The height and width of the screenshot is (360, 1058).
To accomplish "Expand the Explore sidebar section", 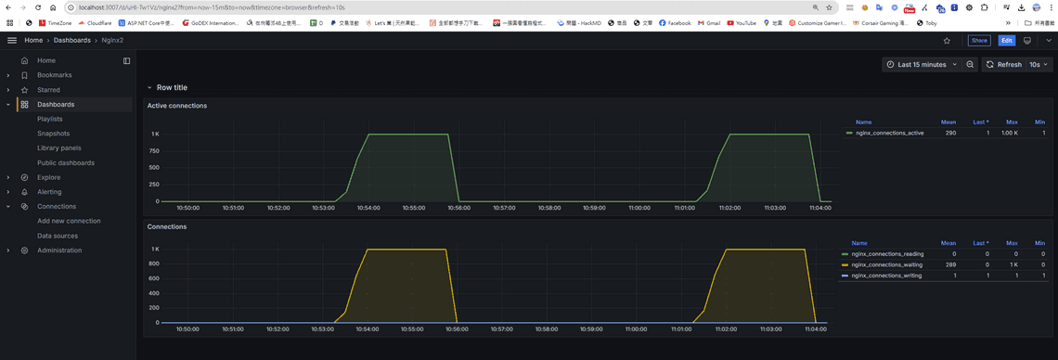I will (8, 177).
